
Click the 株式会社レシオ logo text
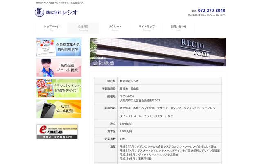tap(62, 12)
